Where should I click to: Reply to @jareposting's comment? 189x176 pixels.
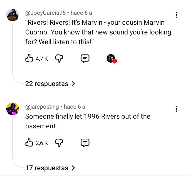point(85,143)
